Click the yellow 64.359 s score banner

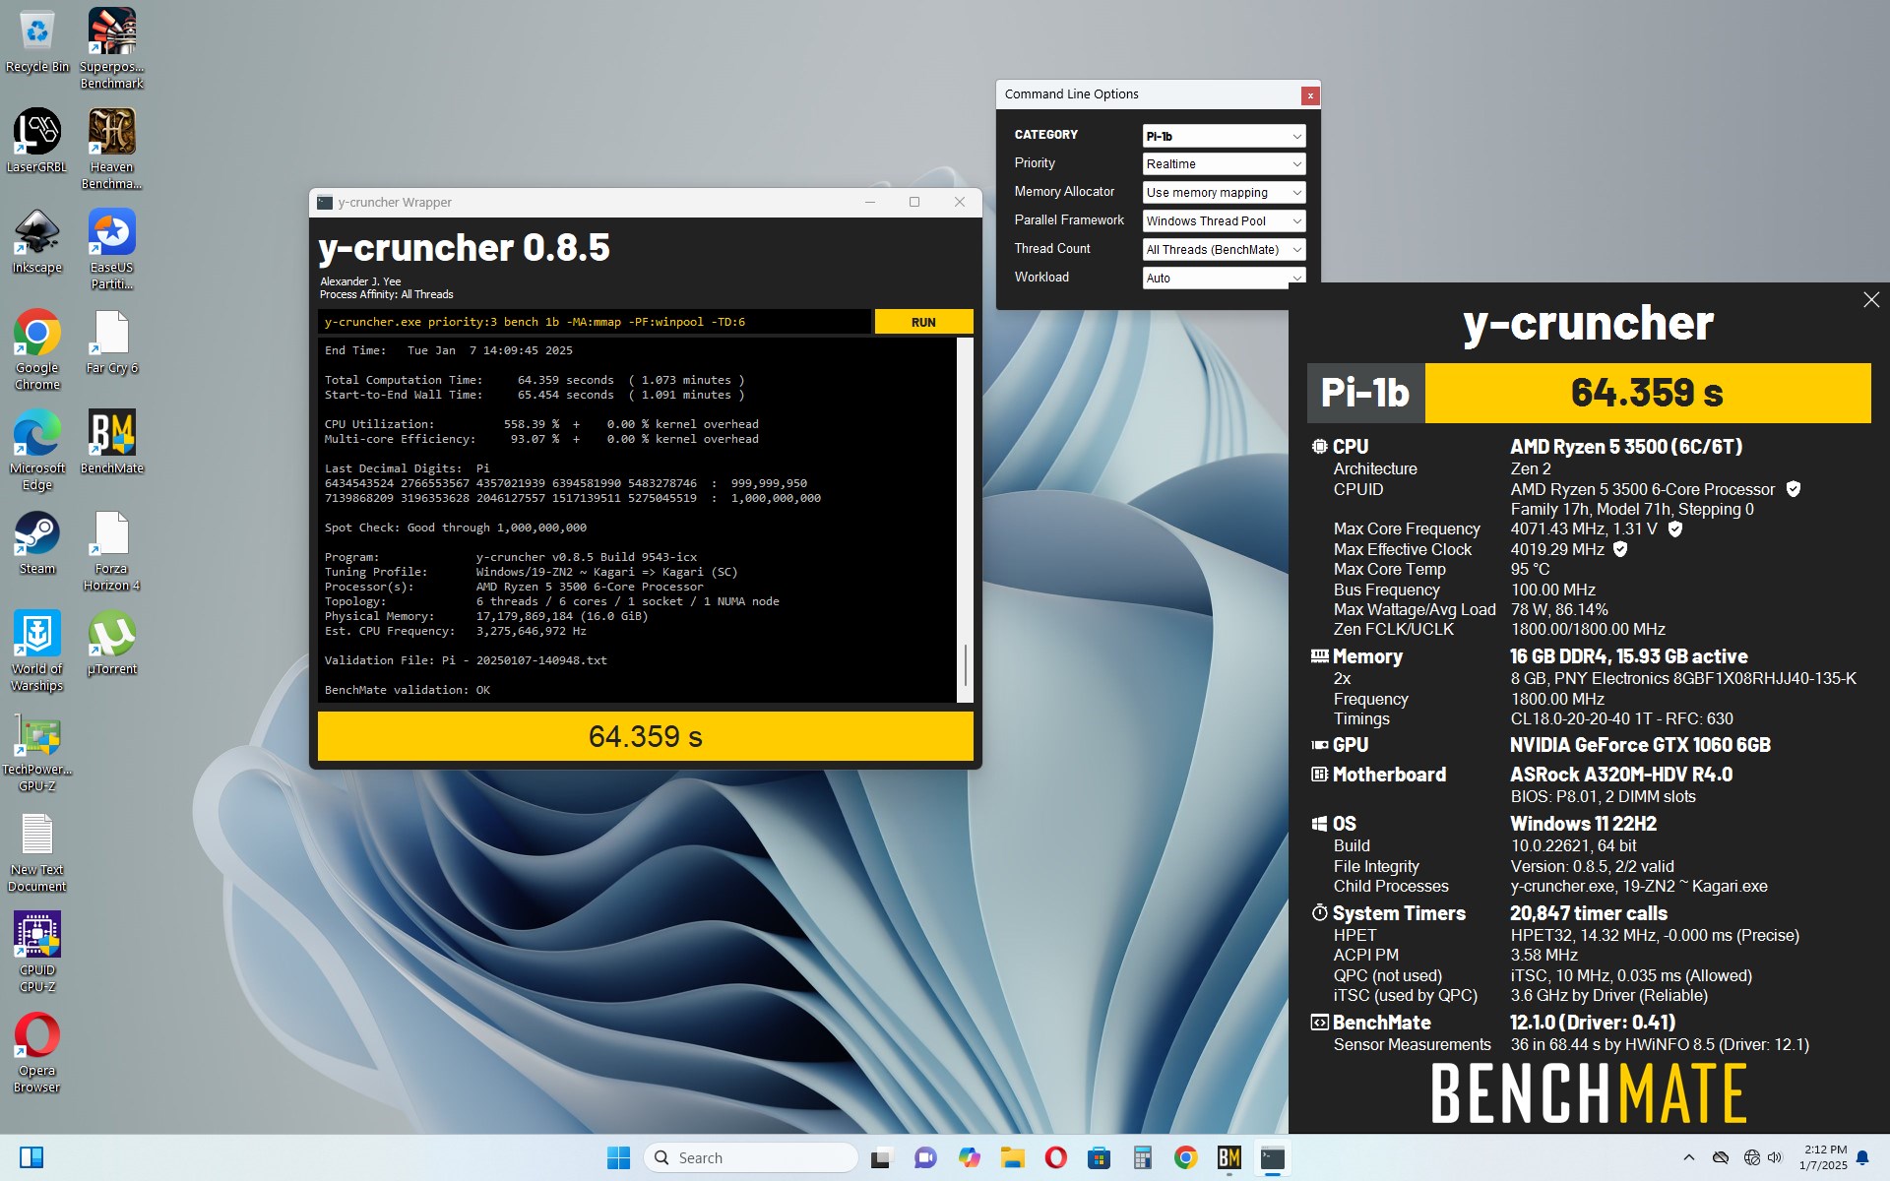pyautogui.click(x=1647, y=393)
